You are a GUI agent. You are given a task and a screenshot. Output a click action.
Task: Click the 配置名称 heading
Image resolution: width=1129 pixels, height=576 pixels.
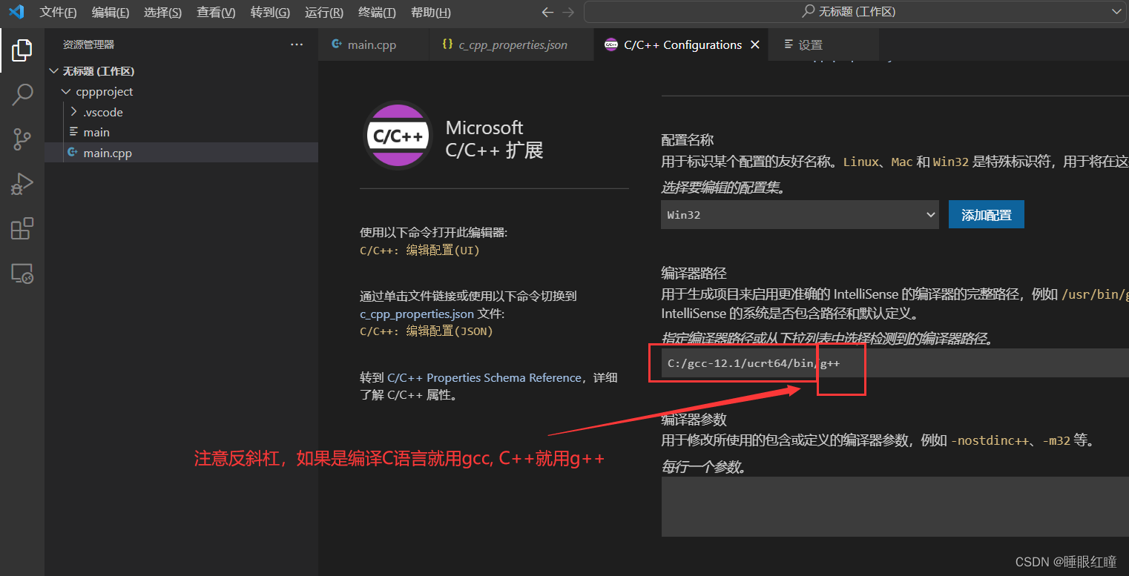[688, 140]
